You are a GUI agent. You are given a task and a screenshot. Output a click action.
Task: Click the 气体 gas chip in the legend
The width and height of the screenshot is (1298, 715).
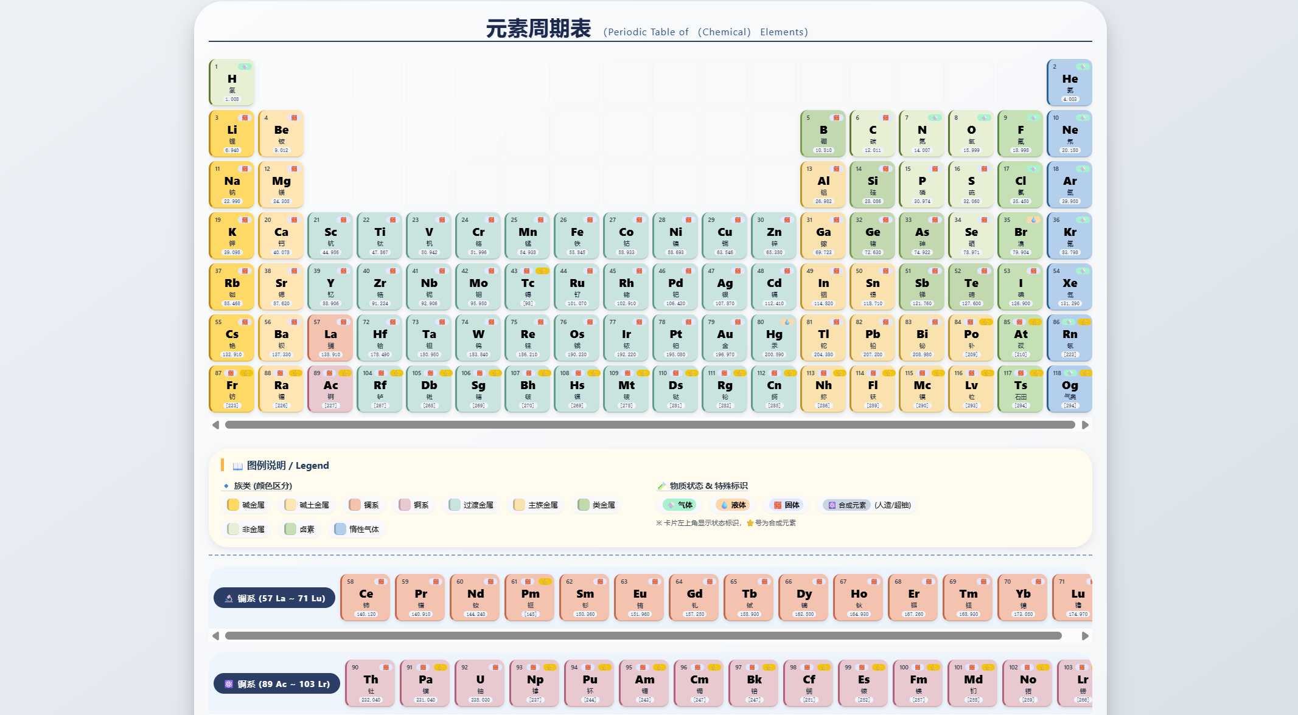[680, 505]
